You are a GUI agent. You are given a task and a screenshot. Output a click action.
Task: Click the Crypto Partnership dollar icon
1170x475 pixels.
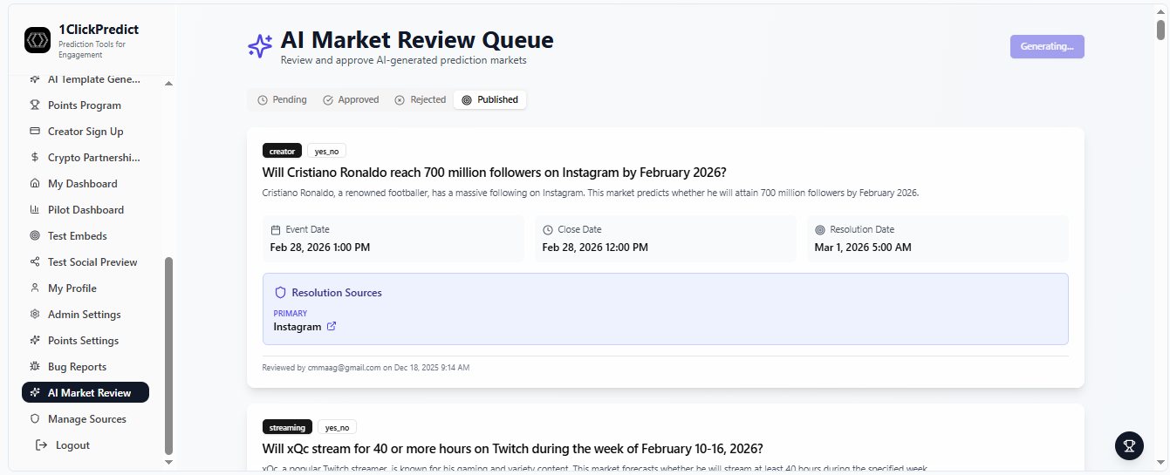click(35, 158)
